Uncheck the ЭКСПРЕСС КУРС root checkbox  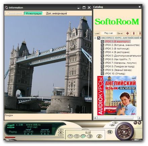click(99, 38)
